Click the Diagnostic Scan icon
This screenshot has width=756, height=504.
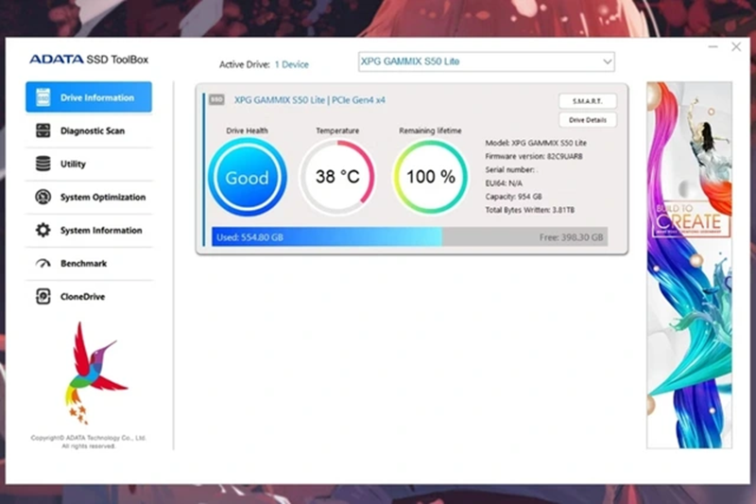pyautogui.click(x=43, y=130)
